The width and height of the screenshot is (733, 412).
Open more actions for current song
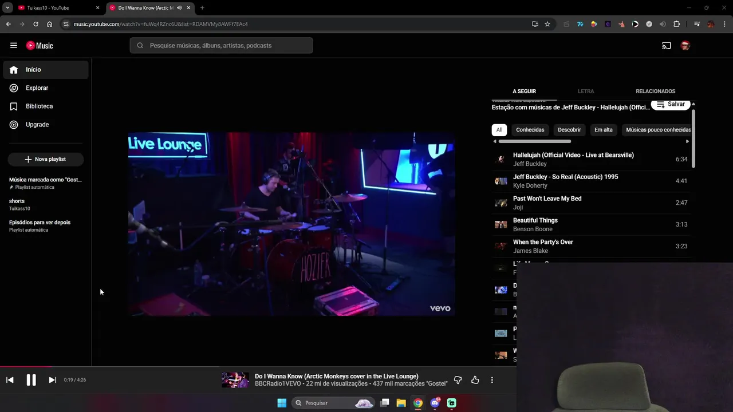coord(492,380)
